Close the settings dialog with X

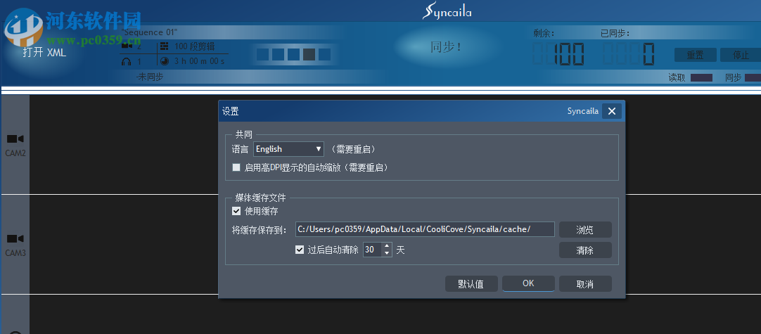click(x=611, y=111)
